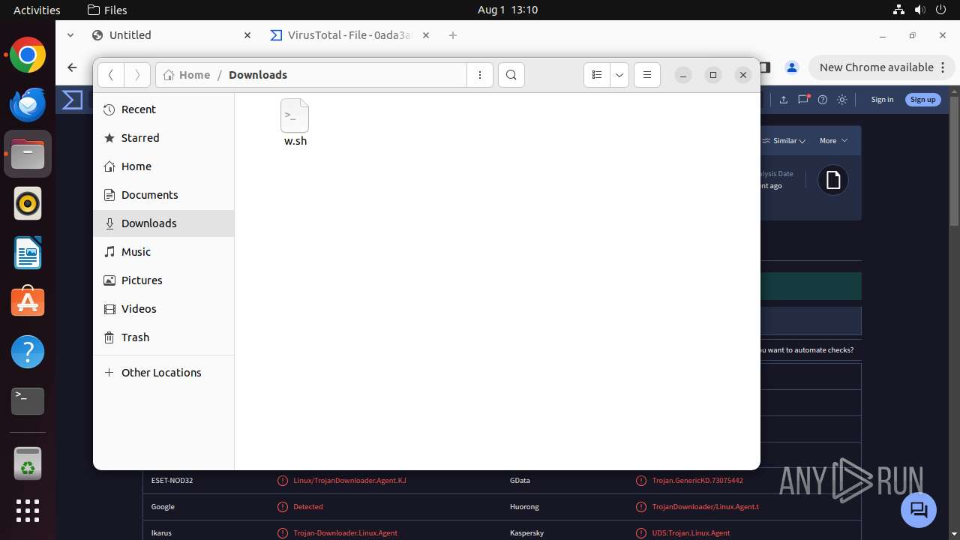This screenshot has height=540, width=960.
Task: Click GData Trojan.GenericKD.73075442 result
Action: (697, 480)
